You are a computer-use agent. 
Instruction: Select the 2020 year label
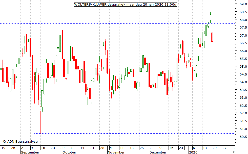click(193, 152)
